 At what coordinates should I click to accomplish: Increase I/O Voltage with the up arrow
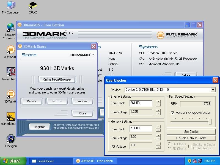158,144
